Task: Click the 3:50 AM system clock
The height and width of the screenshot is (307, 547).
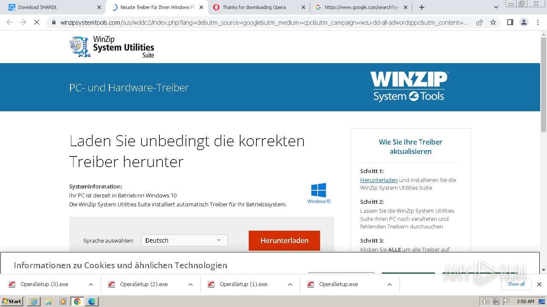Action: (x=525, y=301)
